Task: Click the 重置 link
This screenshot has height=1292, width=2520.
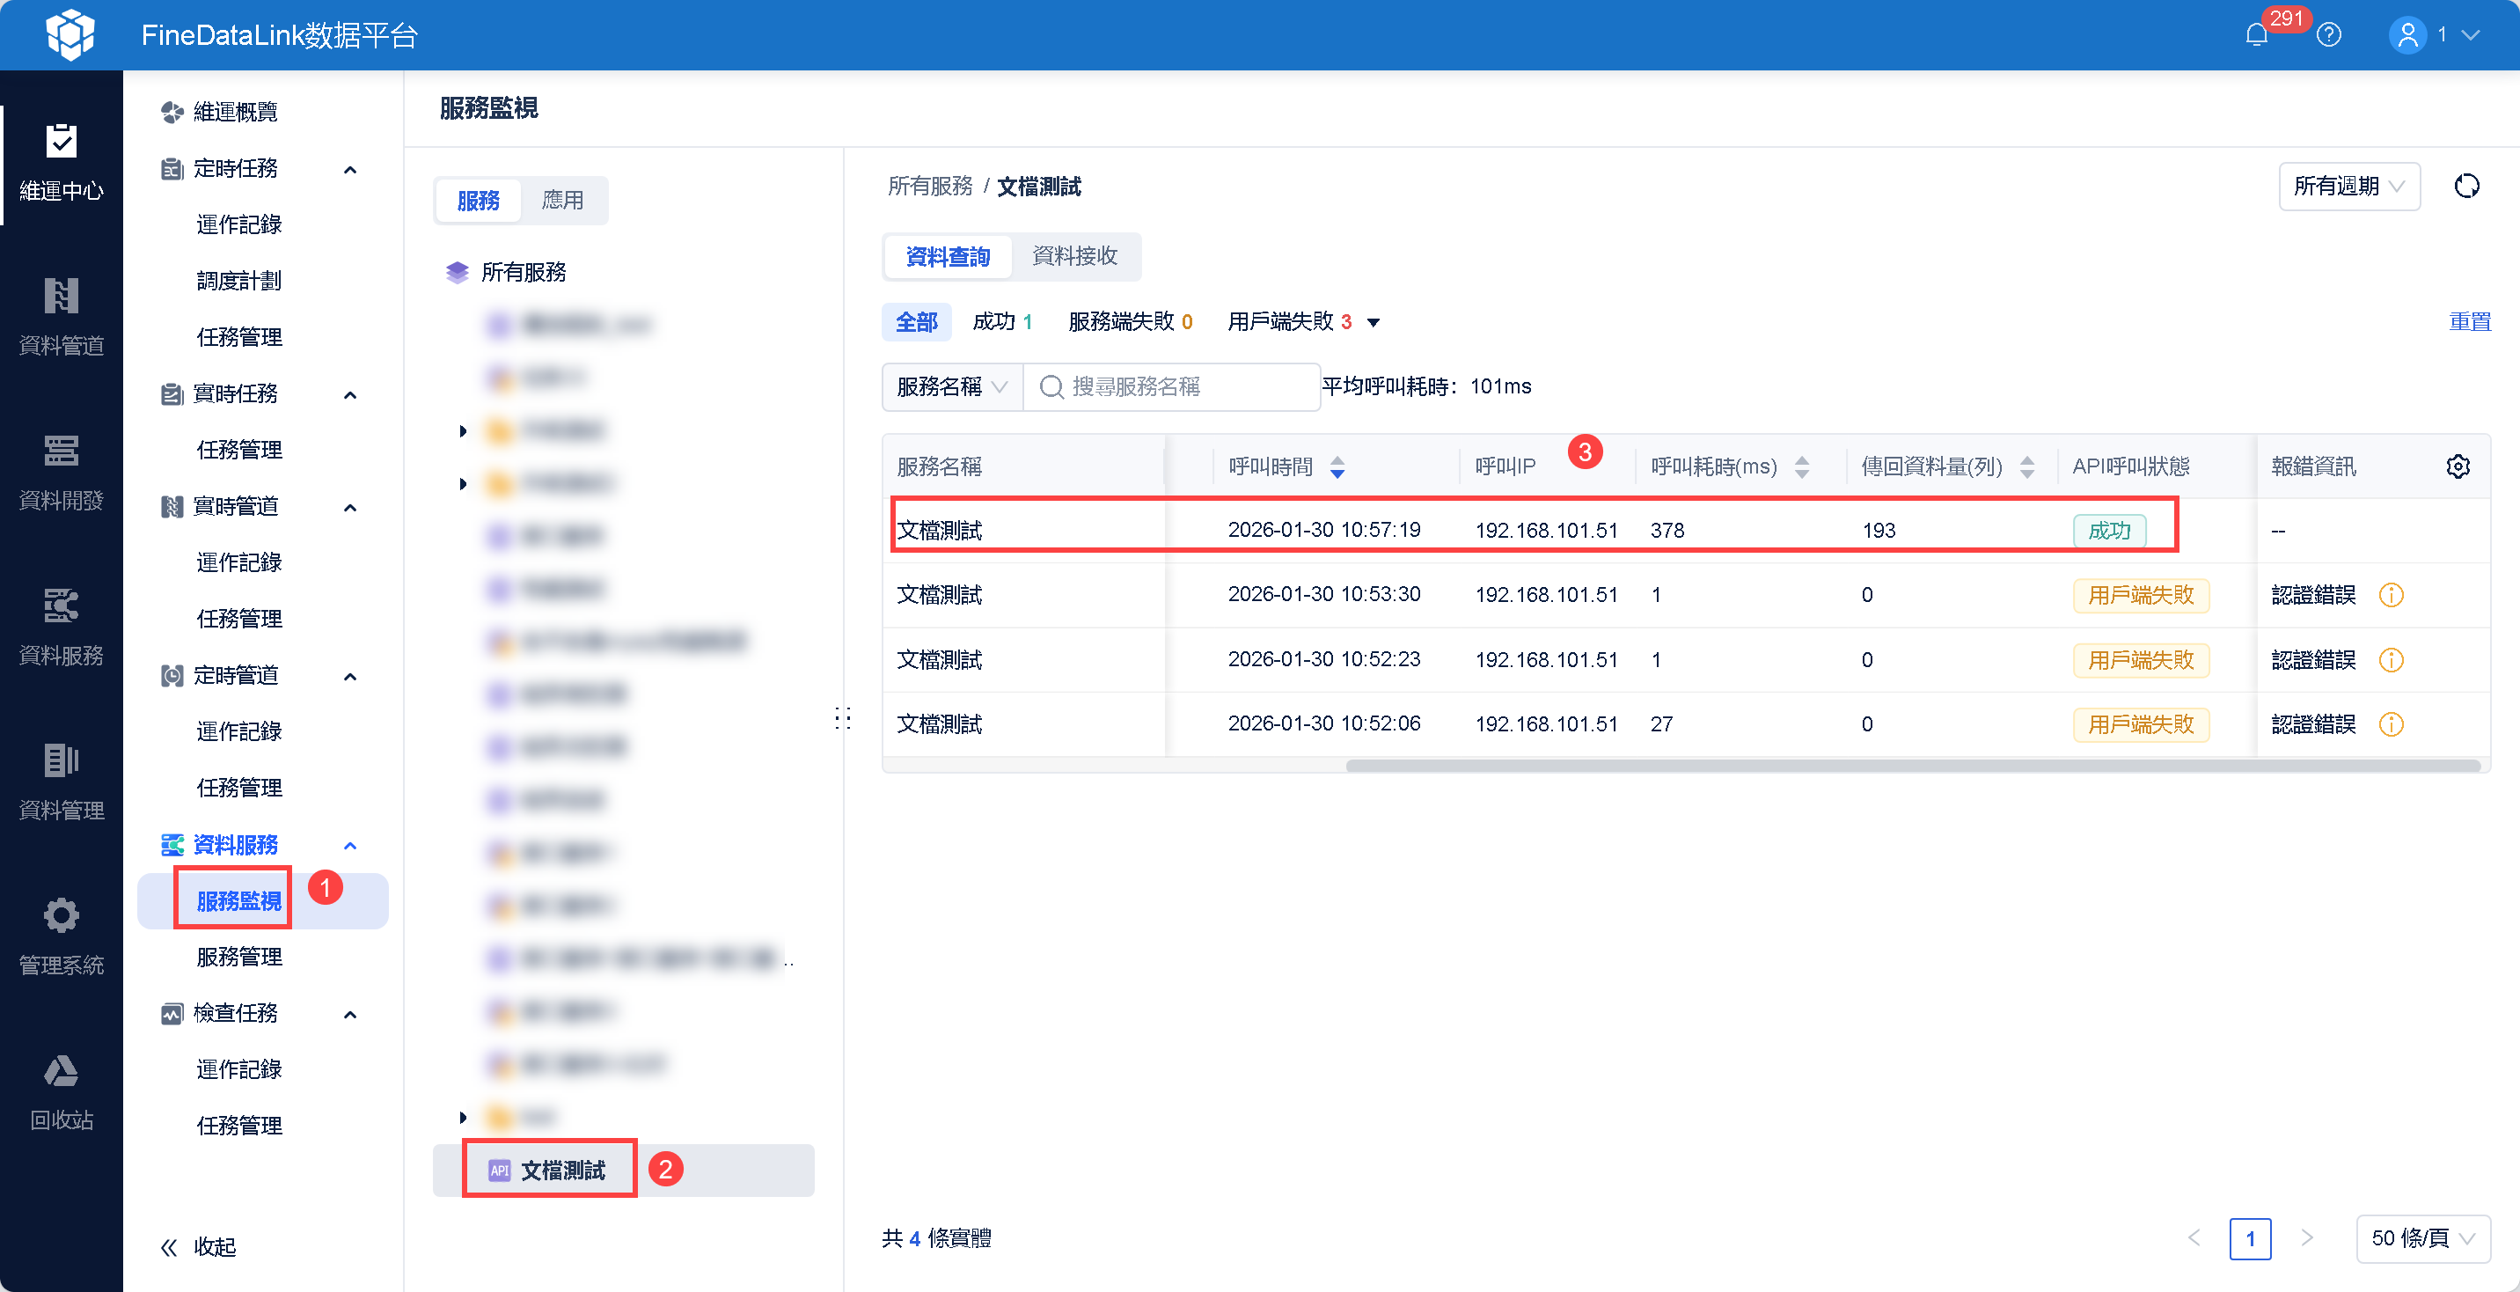Action: pos(2469,322)
